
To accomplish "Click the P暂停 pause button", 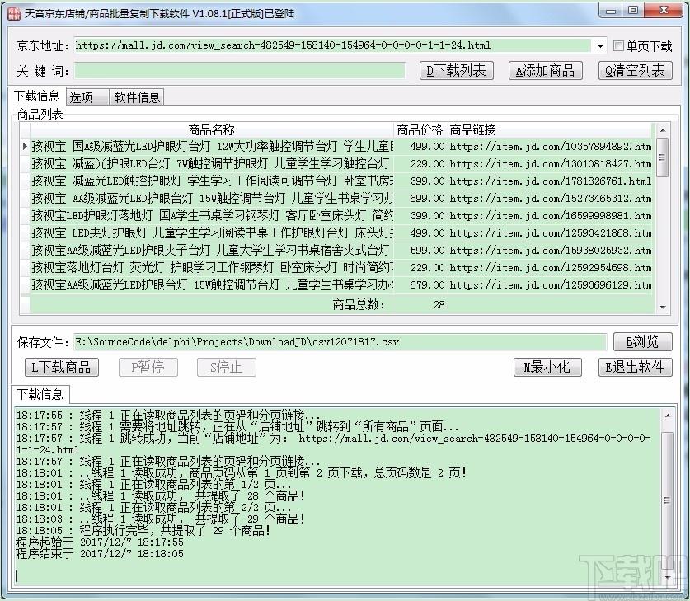I will pyautogui.click(x=148, y=368).
